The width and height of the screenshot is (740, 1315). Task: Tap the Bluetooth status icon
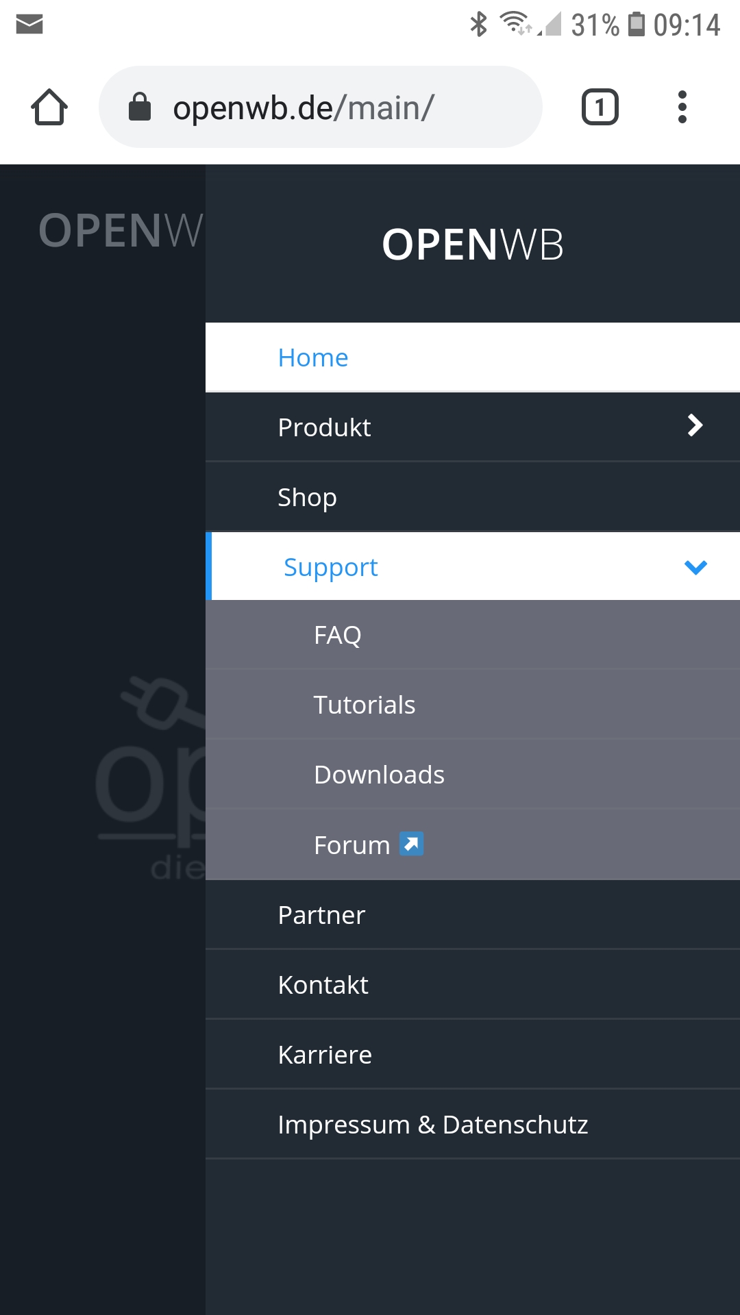pyautogui.click(x=478, y=25)
